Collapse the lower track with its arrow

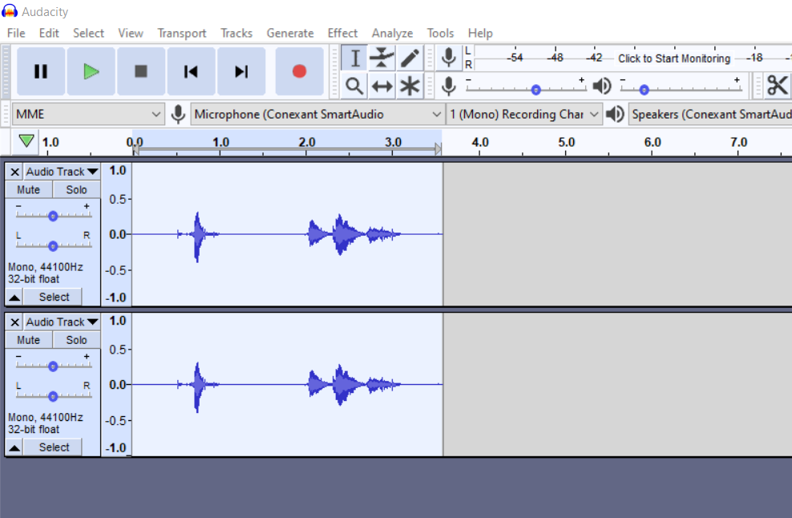pyautogui.click(x=14, y=447)
